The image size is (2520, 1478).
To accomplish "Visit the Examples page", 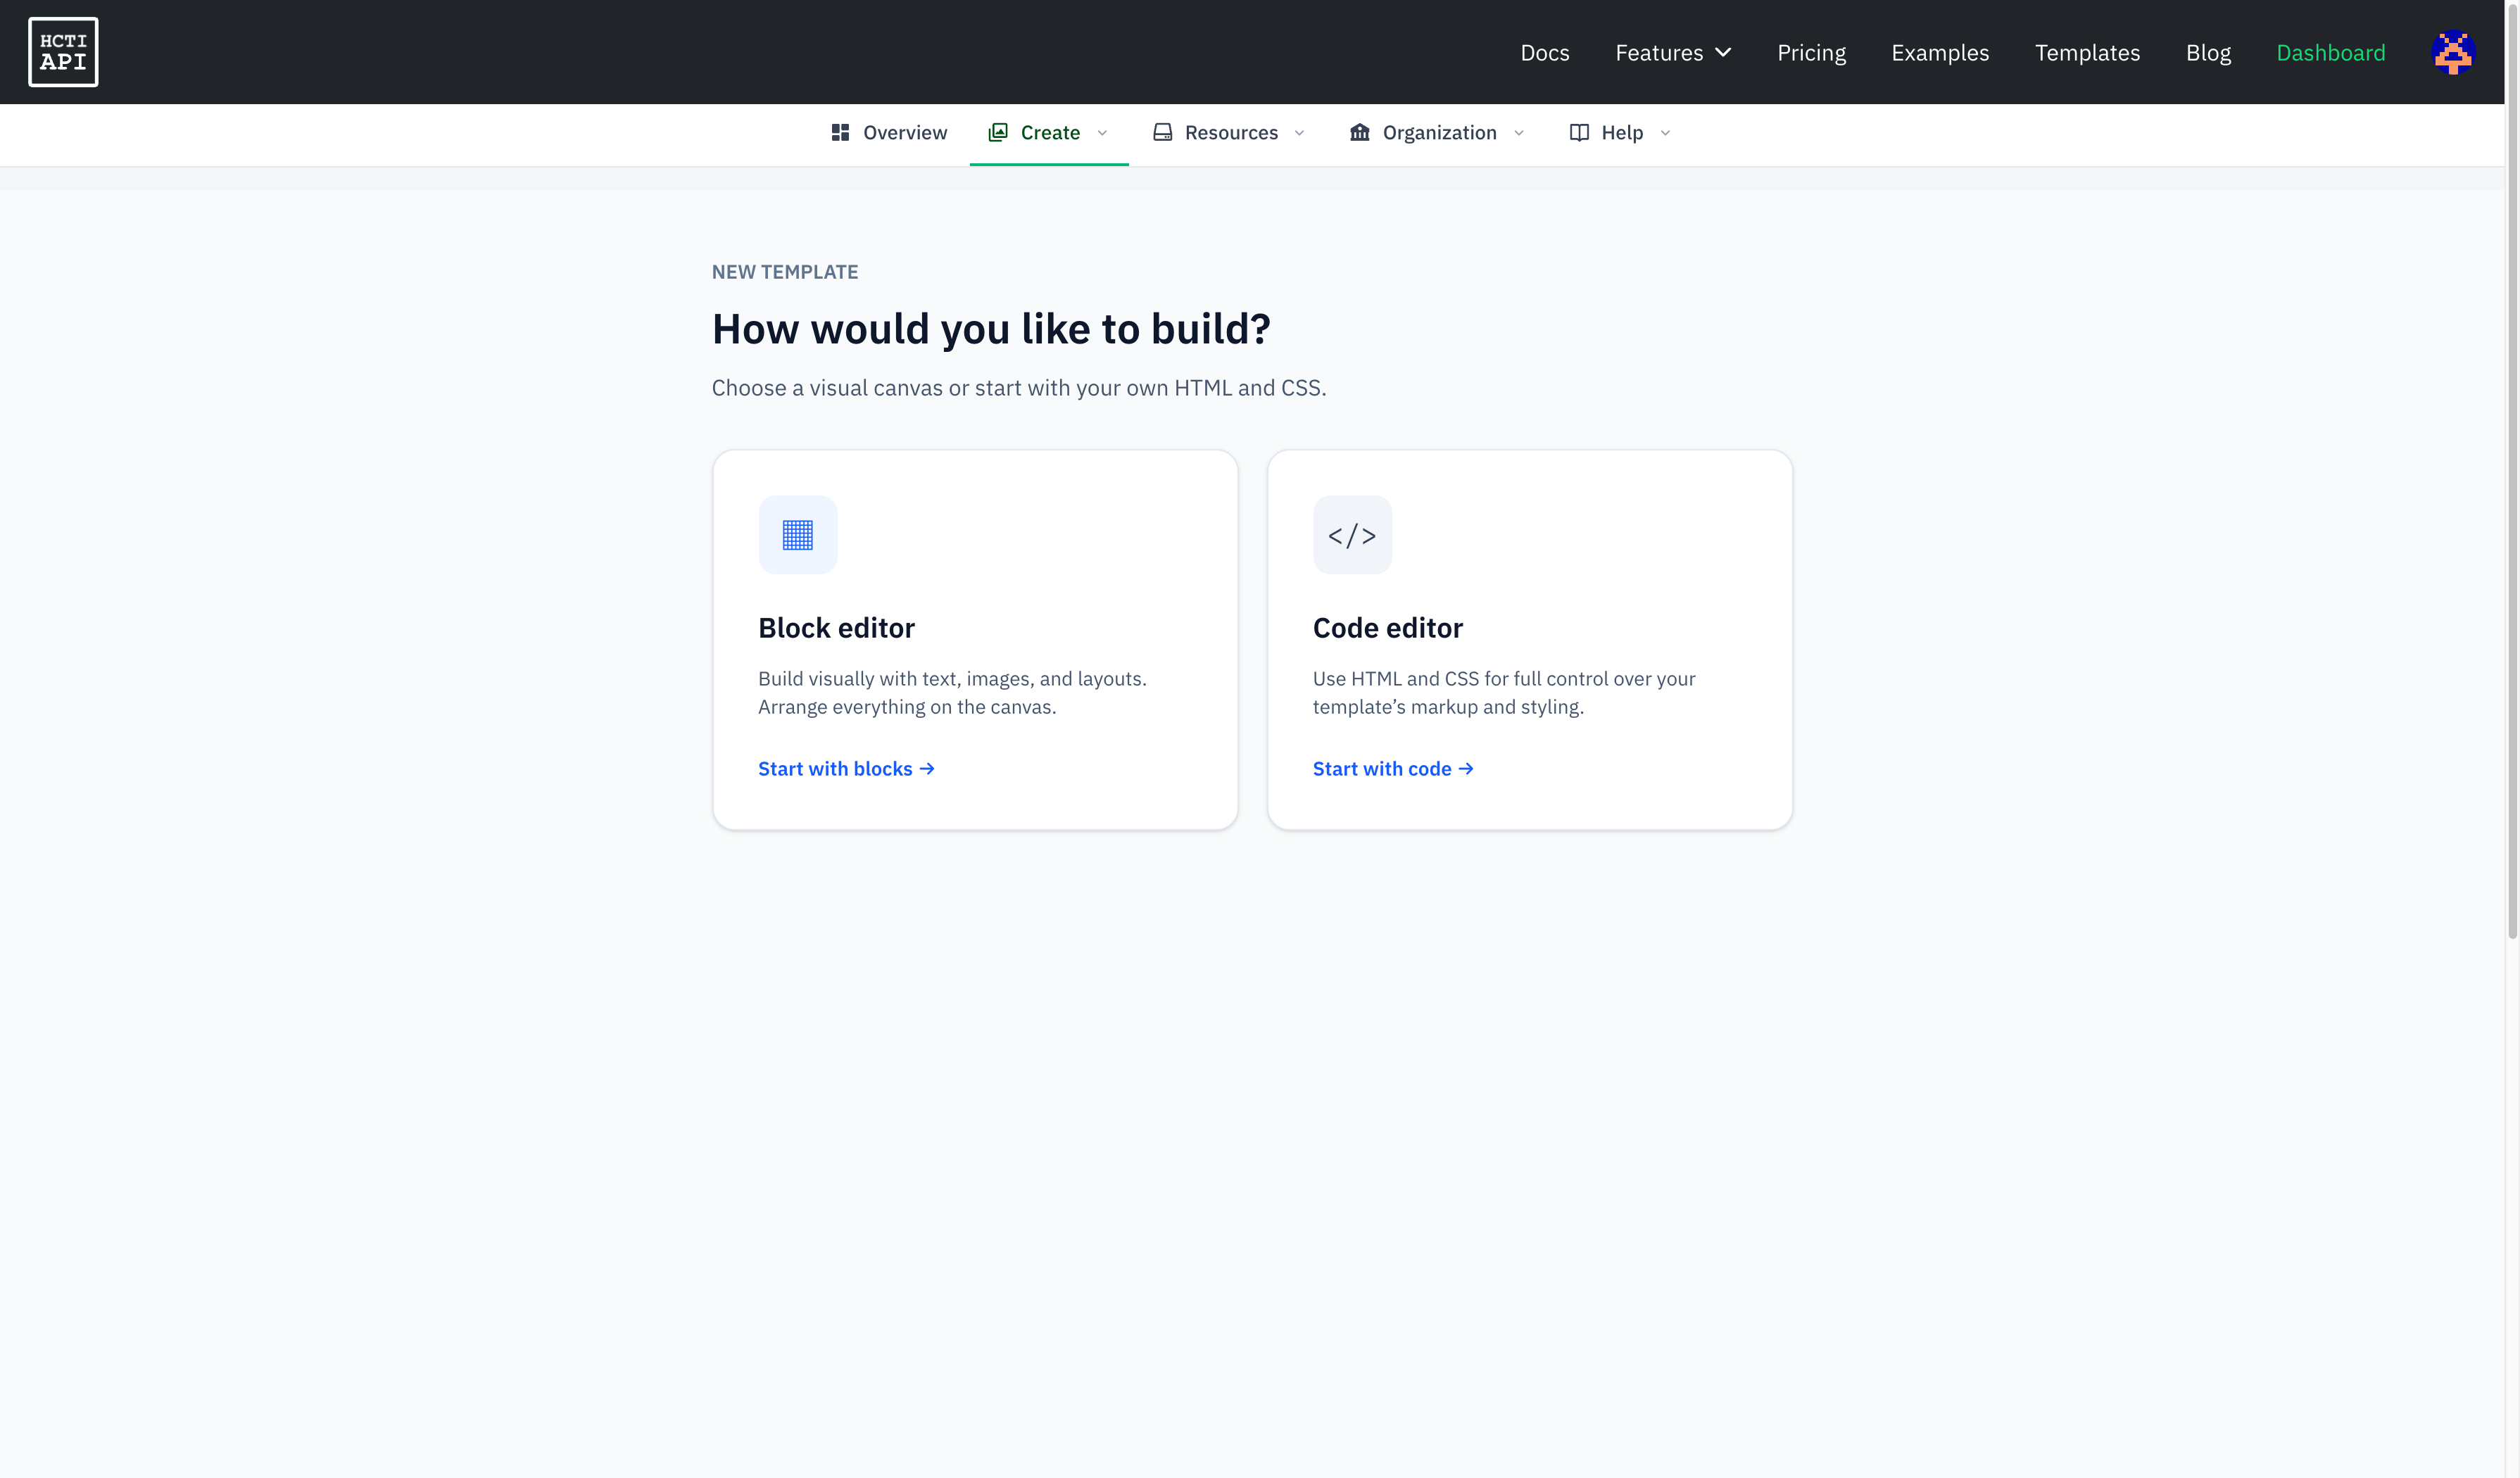I will point(1940,53).
